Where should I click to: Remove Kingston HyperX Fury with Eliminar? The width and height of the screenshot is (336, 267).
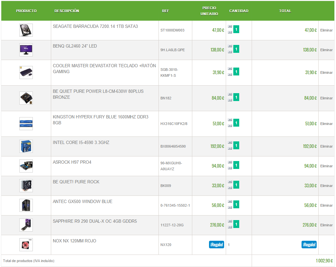pos(326,124)
